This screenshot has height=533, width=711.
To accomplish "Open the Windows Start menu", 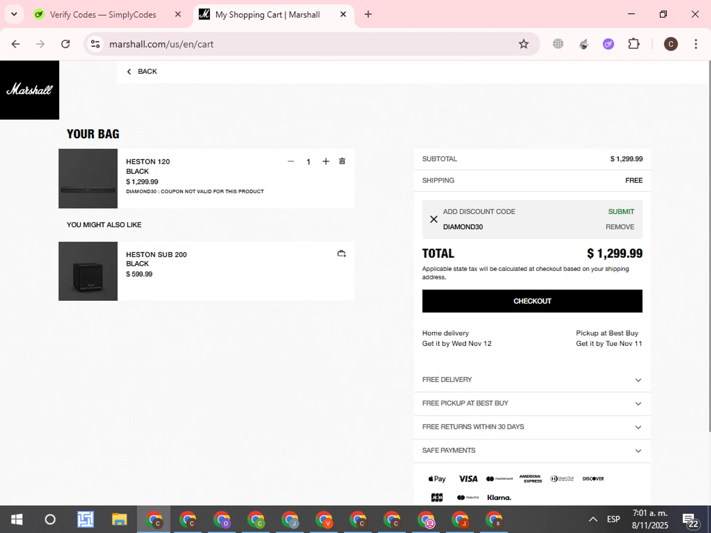I will tap(17, 520).
